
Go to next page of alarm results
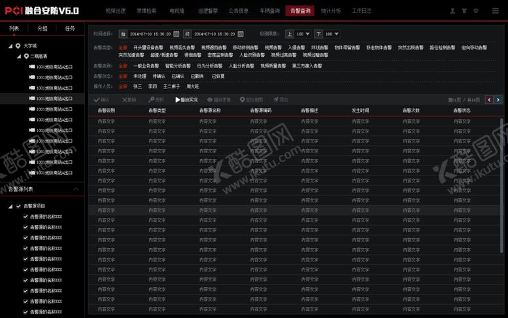498,99
